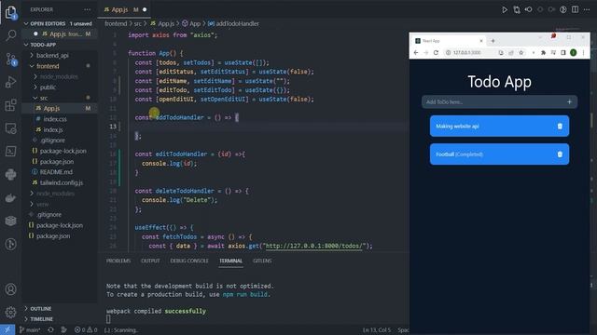Open README.md file
597x335 pixels.
tap(56, 172)
